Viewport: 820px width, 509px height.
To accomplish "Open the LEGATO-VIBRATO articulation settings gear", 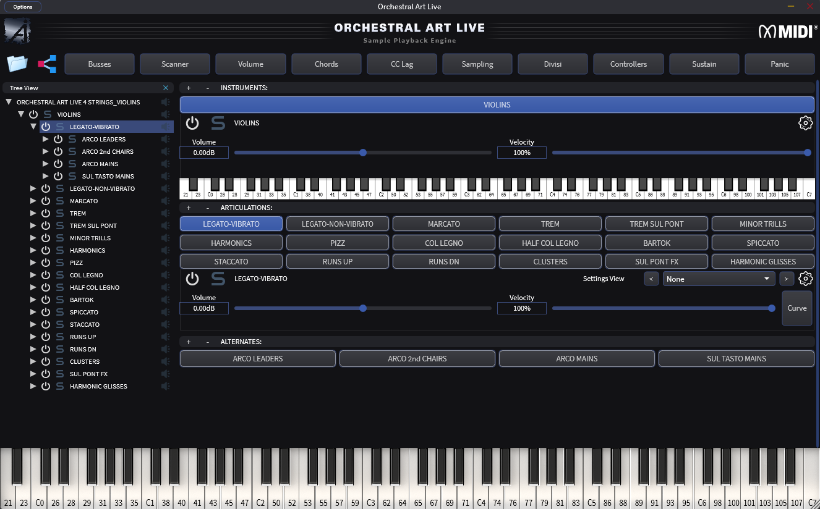I will (x=805, y=279).
